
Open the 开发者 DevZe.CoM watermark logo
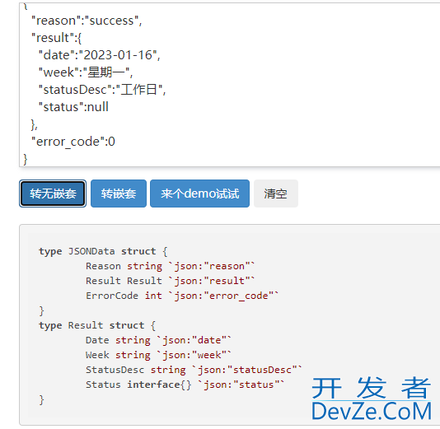[372, 399]
